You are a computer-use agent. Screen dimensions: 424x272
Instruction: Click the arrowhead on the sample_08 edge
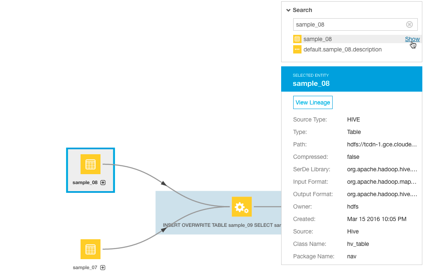(164, 183)
